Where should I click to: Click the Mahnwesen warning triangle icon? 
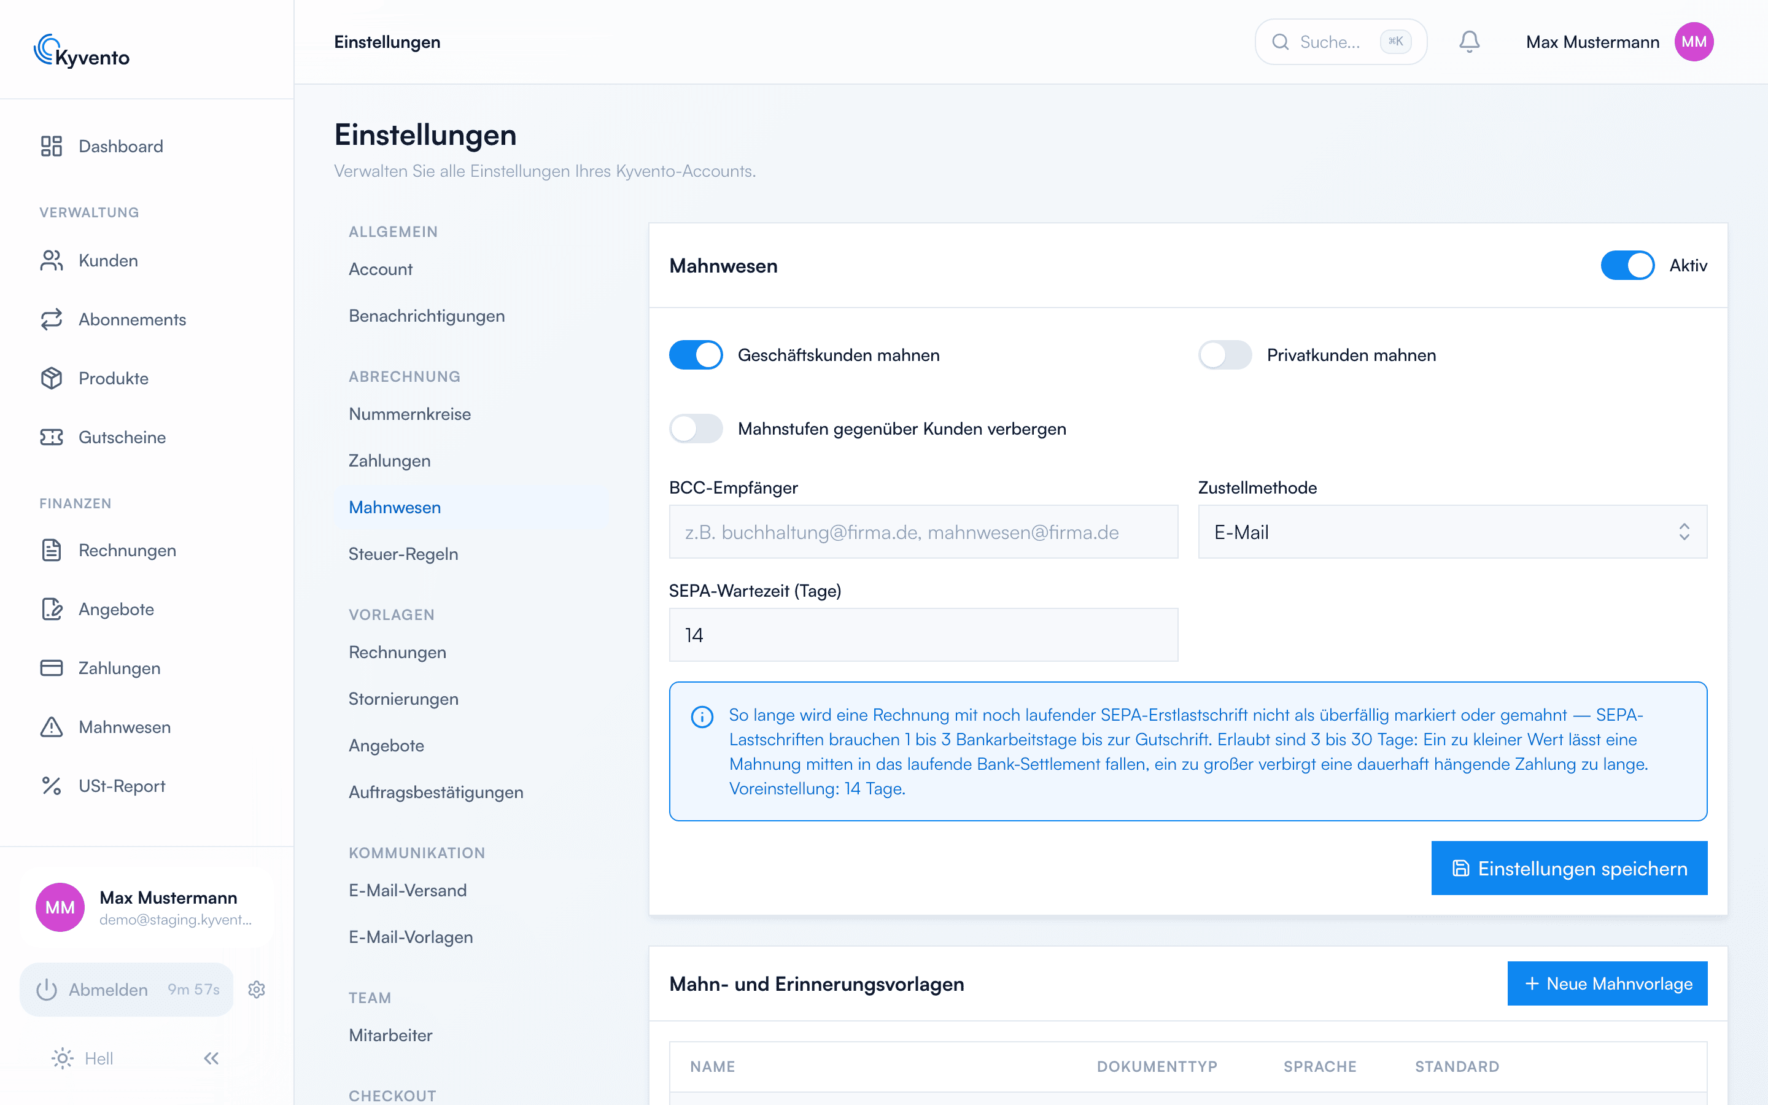(x=51, y=727)
